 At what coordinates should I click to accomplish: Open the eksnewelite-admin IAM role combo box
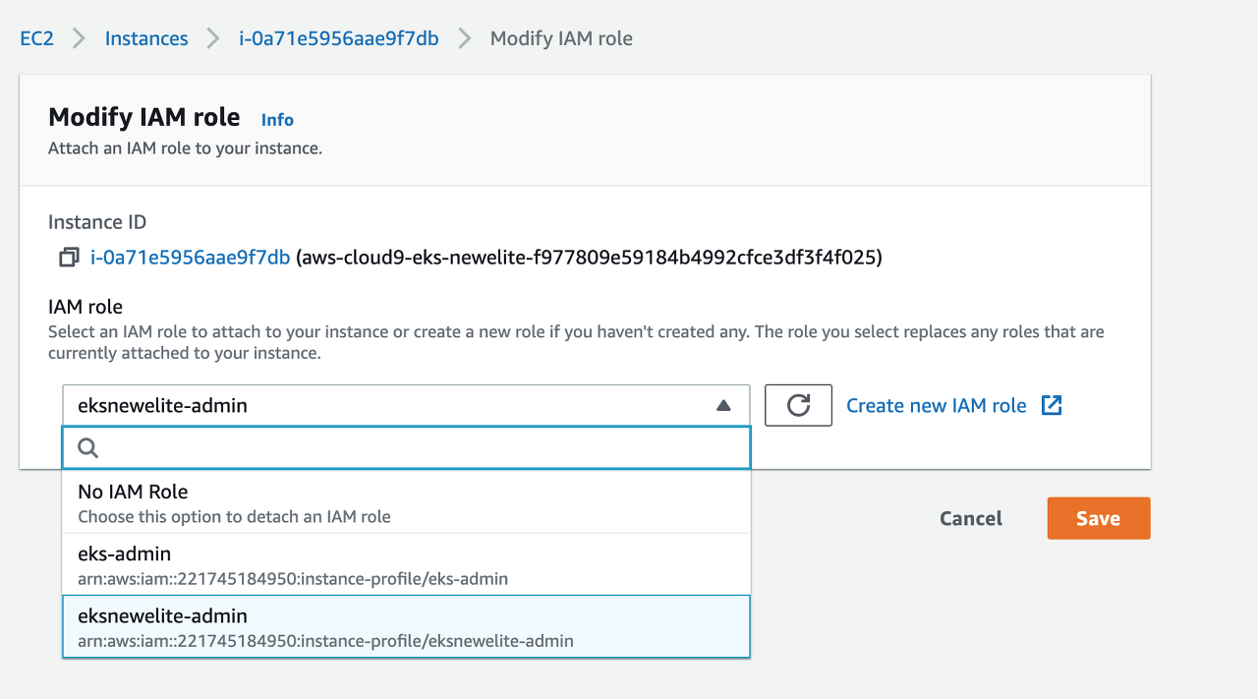[406, 405]
